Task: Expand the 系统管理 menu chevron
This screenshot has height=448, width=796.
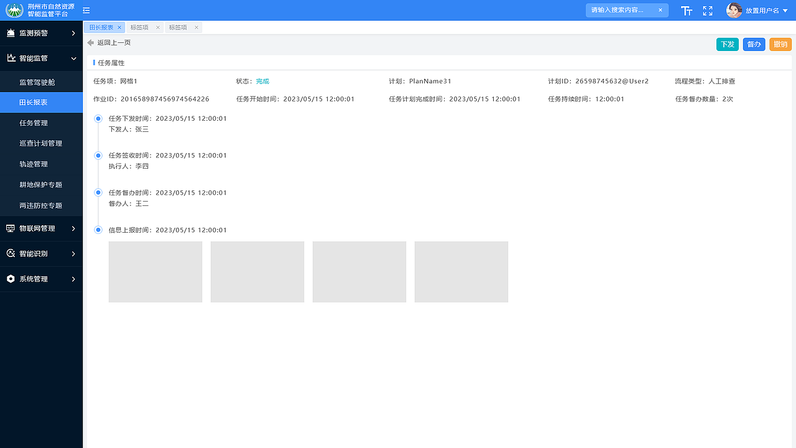Action: [x=73, y=279]
